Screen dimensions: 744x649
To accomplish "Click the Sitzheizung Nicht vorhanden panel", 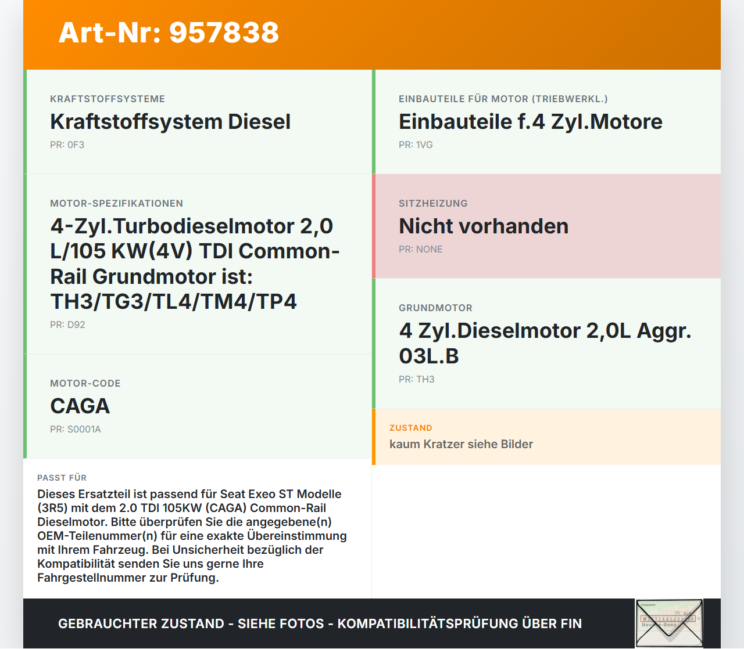I will tap(484, 226).
